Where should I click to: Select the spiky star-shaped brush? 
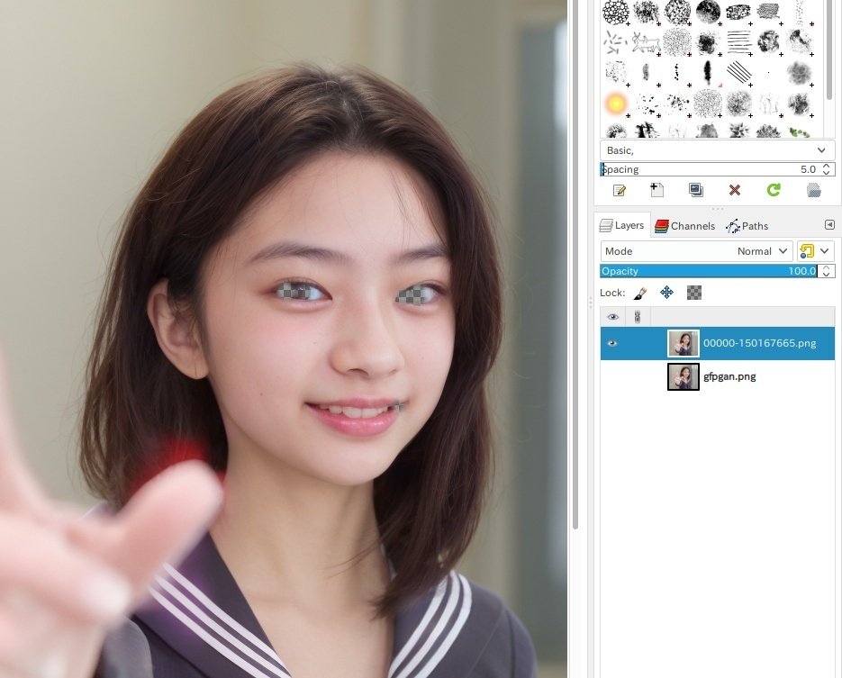coord(739,131)
